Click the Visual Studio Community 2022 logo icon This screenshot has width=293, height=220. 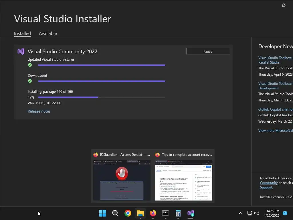[x=21, y=52]
